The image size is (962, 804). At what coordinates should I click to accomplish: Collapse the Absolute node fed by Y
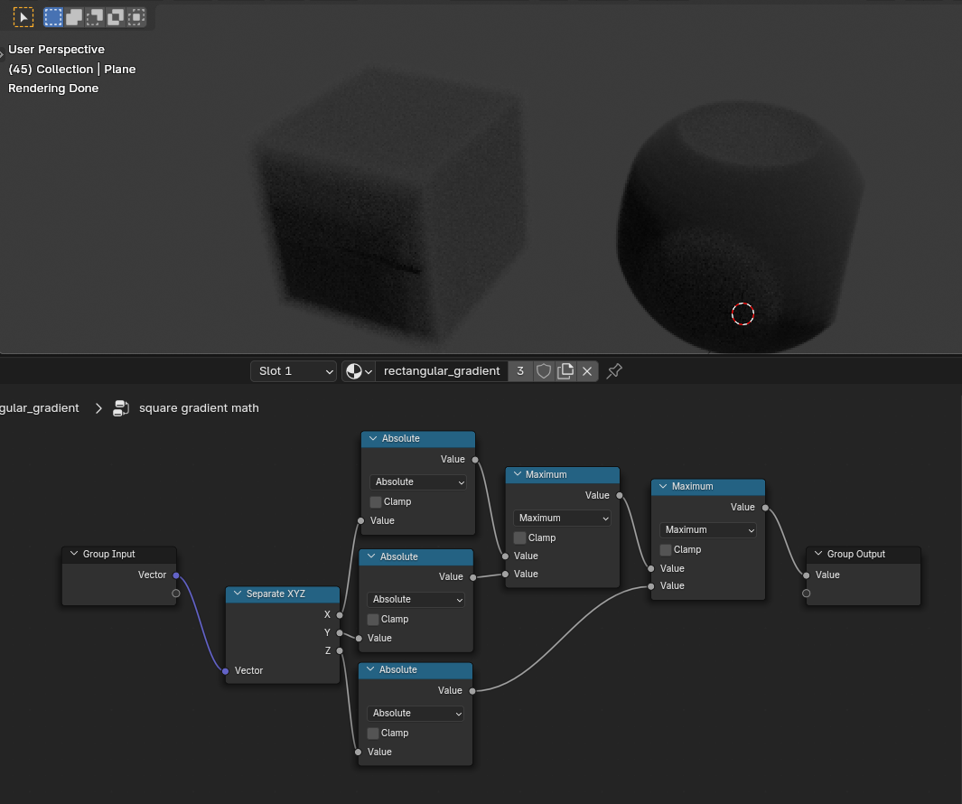371,556
